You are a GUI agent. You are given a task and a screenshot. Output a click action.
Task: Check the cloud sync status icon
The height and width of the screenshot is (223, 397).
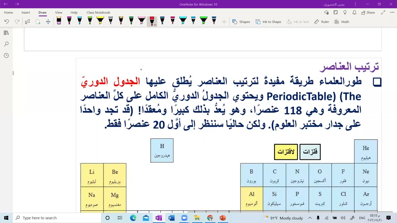coord(326,12)
